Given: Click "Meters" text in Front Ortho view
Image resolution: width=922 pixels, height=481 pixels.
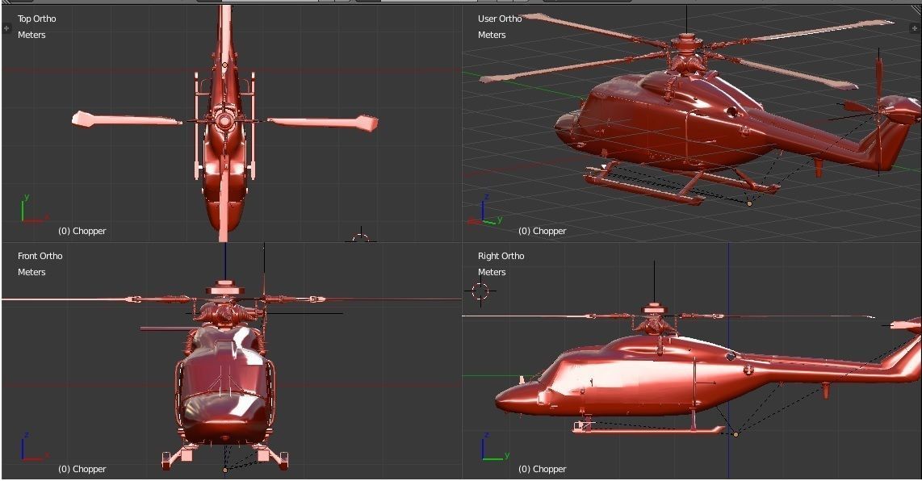Looking at the screenshot, I should (x=31, y=272).
